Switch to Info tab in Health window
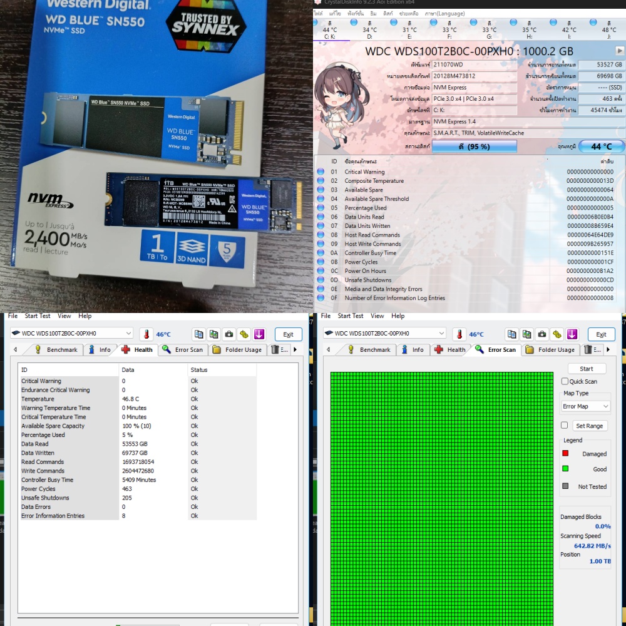 tap(100, 350)
